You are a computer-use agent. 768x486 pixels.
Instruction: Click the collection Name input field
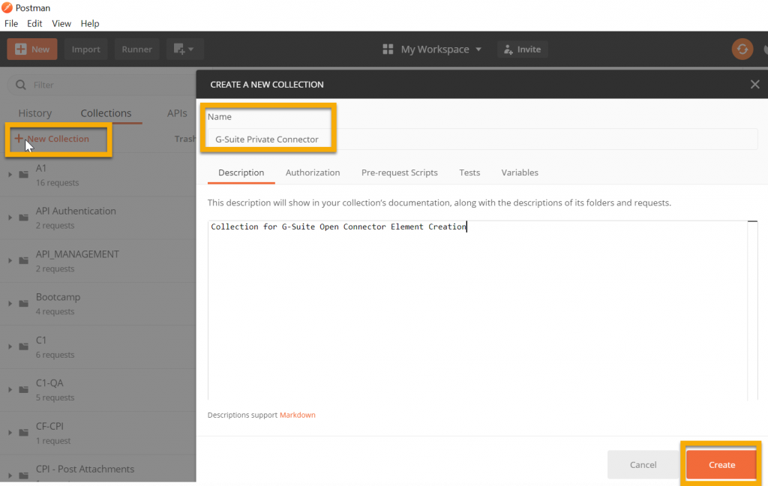click(x=482, y=139)
